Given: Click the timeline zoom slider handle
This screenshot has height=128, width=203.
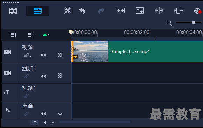Looking at the screenshot, I should coord(194,23).
